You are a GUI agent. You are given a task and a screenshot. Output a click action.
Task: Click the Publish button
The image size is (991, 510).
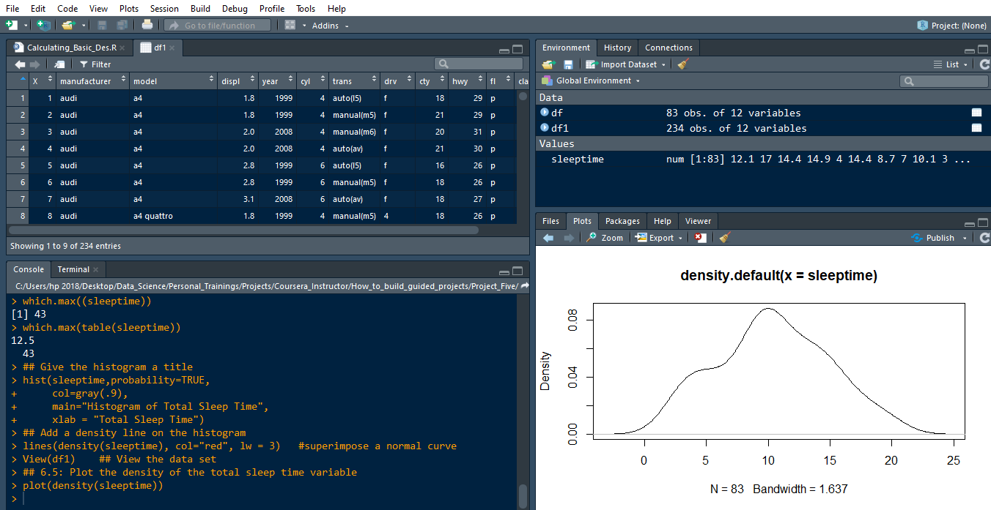tap(939, 238)
